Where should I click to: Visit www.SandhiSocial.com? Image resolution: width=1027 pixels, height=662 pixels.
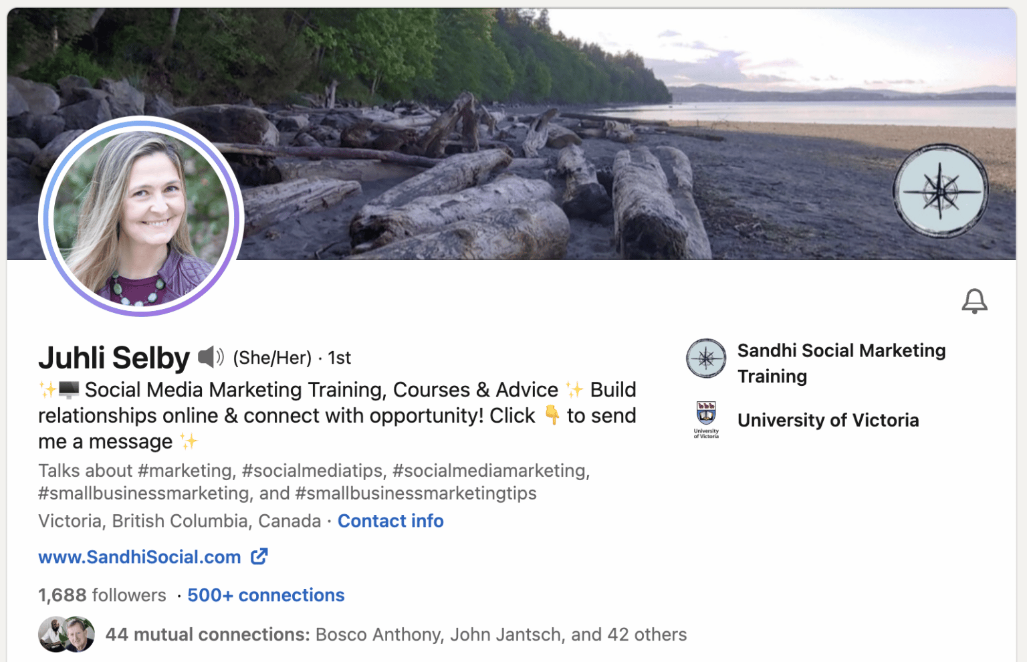(x=139, y=556)
